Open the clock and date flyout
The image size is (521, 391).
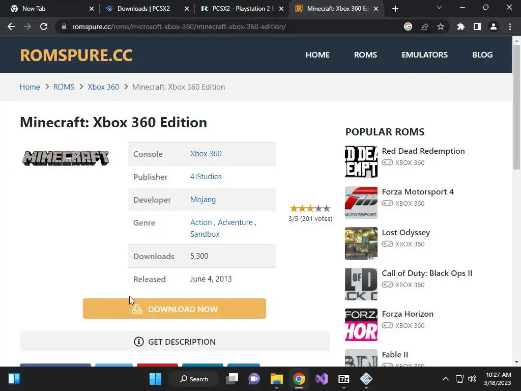point(498,379)
